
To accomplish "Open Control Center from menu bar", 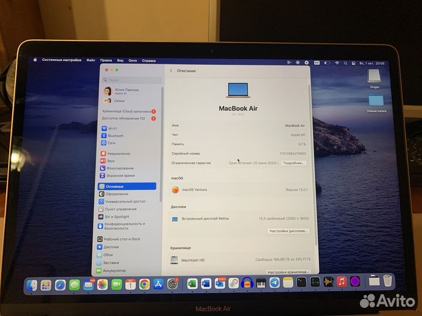I will (353, 63).
